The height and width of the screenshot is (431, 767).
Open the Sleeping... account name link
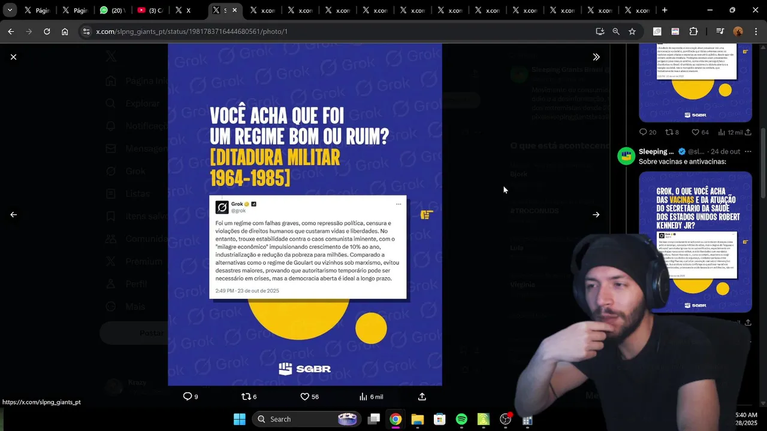(656, 151)
